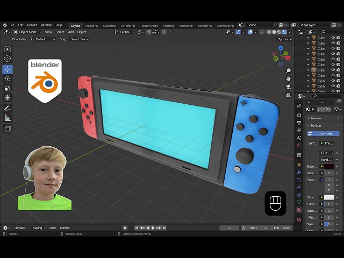Viewport: 344px width, 258px height.
Task: Click the Specular value slider
Action: 329,224
